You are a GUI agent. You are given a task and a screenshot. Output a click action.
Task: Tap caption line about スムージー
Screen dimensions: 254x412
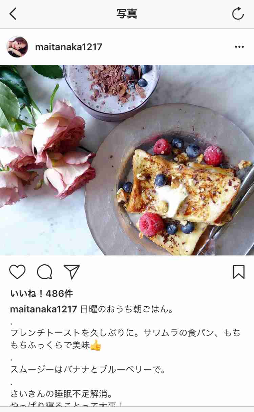88,369
